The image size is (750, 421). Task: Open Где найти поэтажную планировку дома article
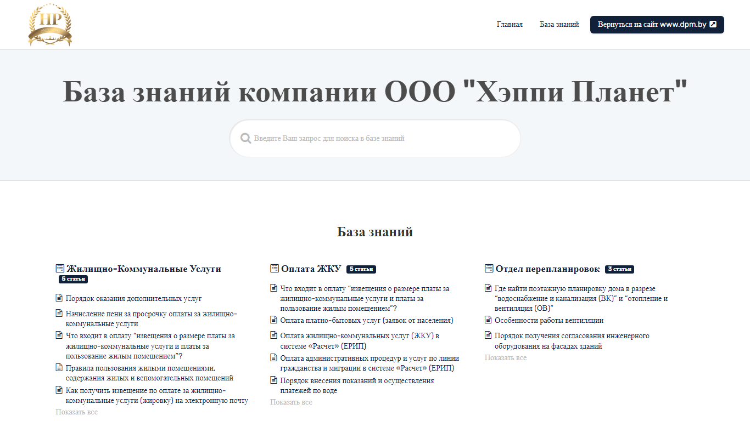pos(581,299)
